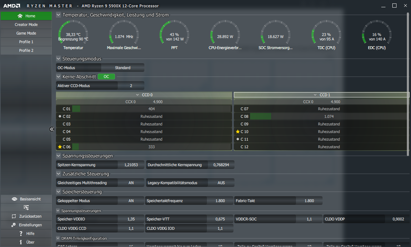Click Aktiver CCD-Modus value 2
The image size is (411, 247).
131,86
